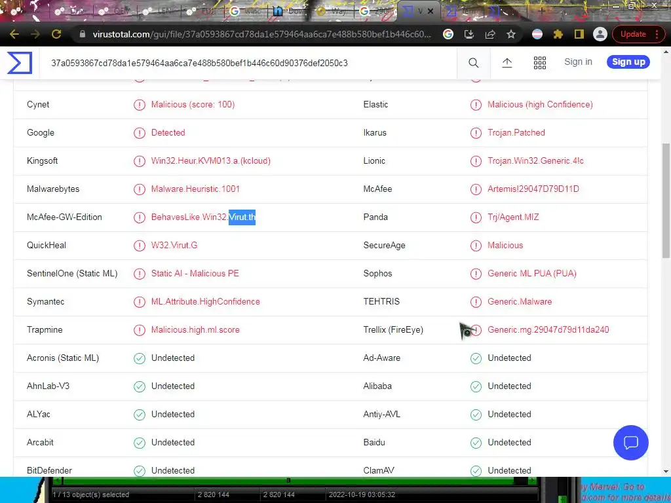Click Generic.Malware TEHTRIS result
The image size is (671, 503).
pos(520,302)
